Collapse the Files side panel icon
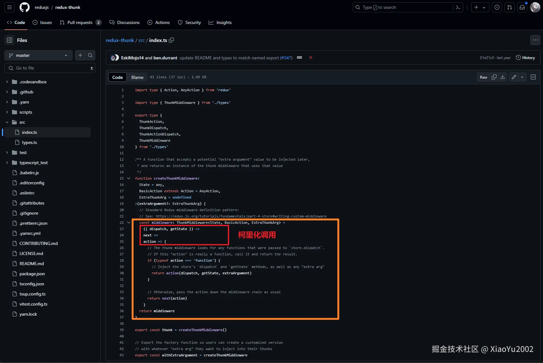This screenshot has width=543, height=363. coord(9,40)
